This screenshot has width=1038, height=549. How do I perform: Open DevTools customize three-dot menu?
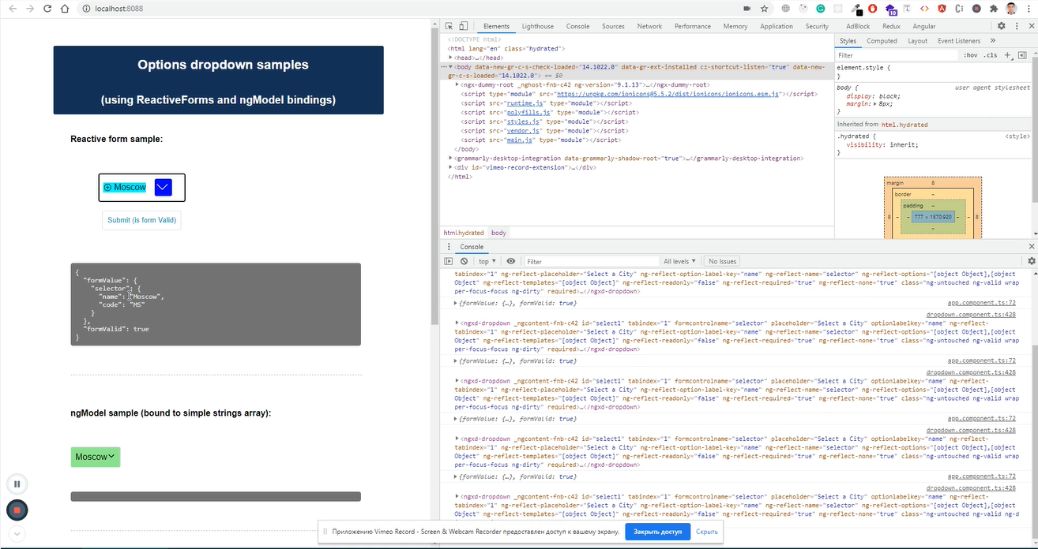1015,26
